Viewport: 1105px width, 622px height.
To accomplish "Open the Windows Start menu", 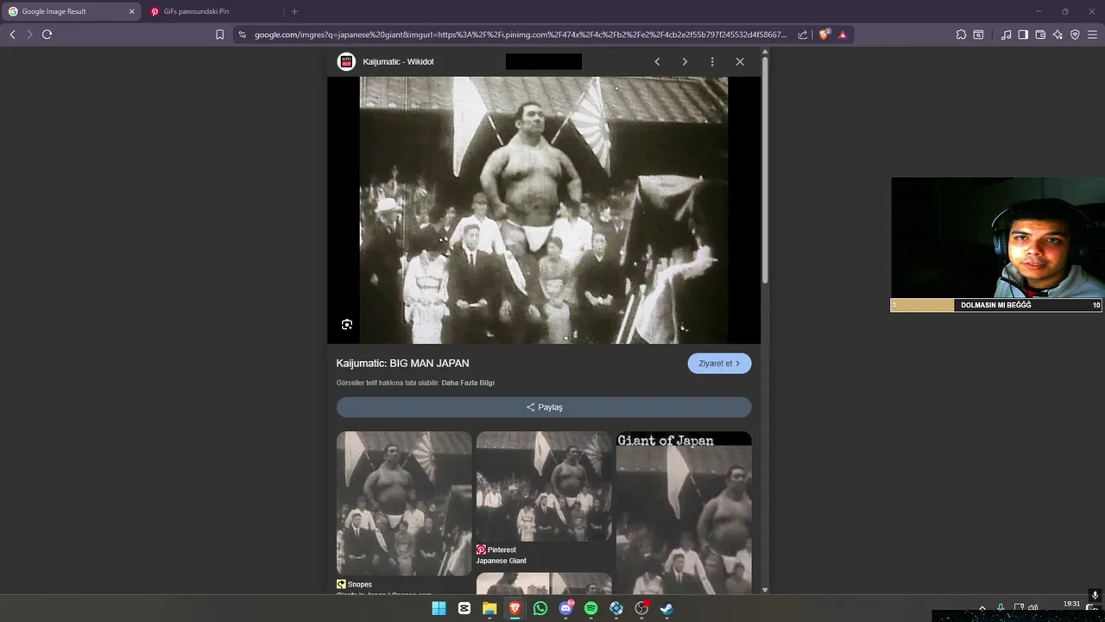I will coord(439,608).
